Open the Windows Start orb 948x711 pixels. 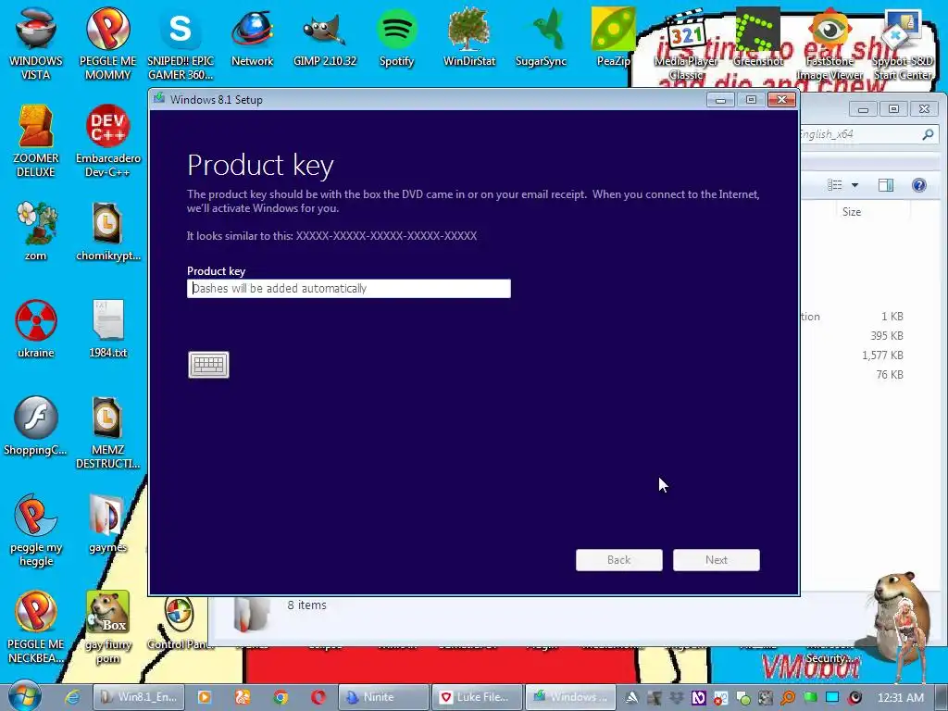click(24, 696)
